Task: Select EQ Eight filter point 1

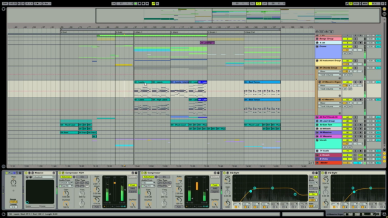Action: (x=250, y=191)
